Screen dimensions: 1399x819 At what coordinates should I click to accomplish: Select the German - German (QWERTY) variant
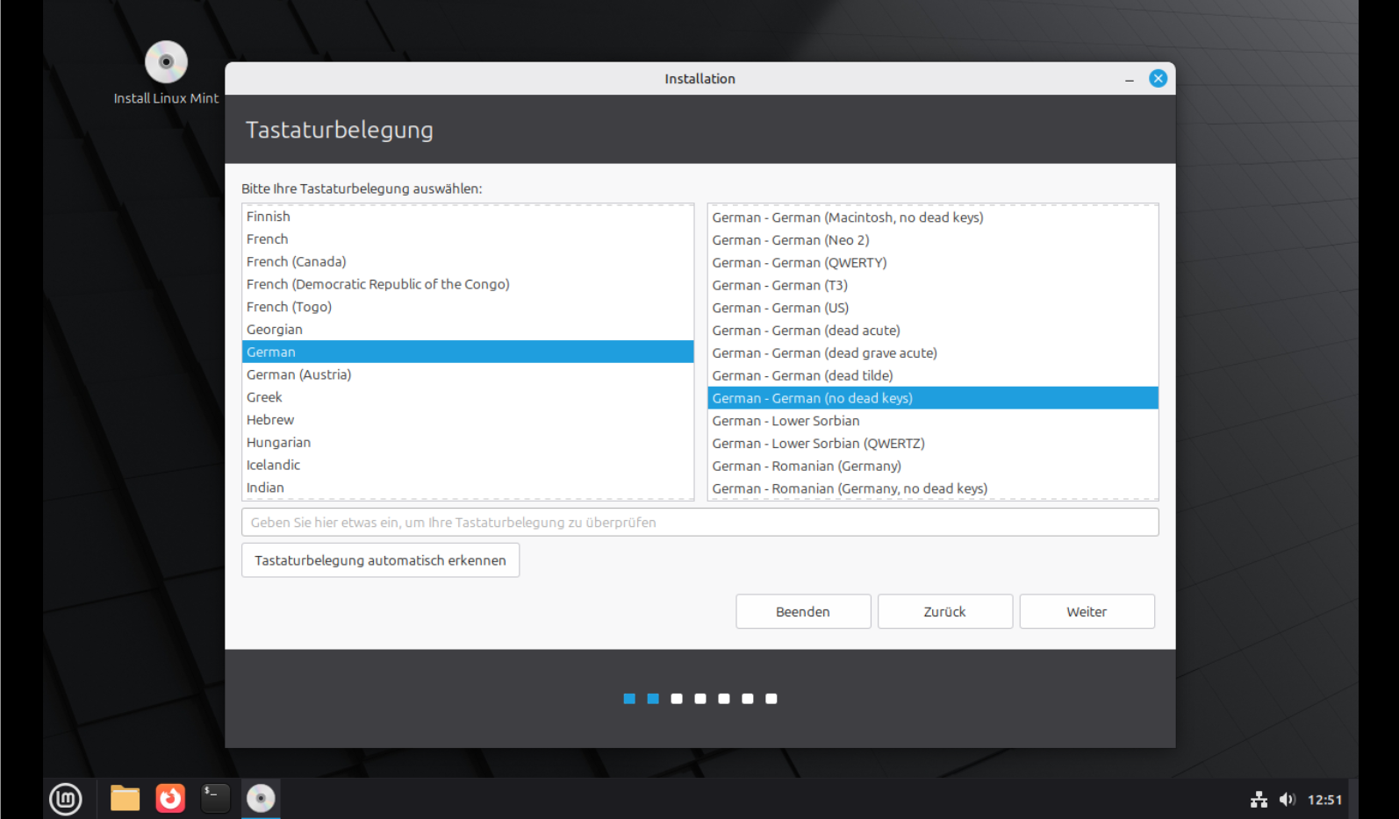[x=800, y=263]
